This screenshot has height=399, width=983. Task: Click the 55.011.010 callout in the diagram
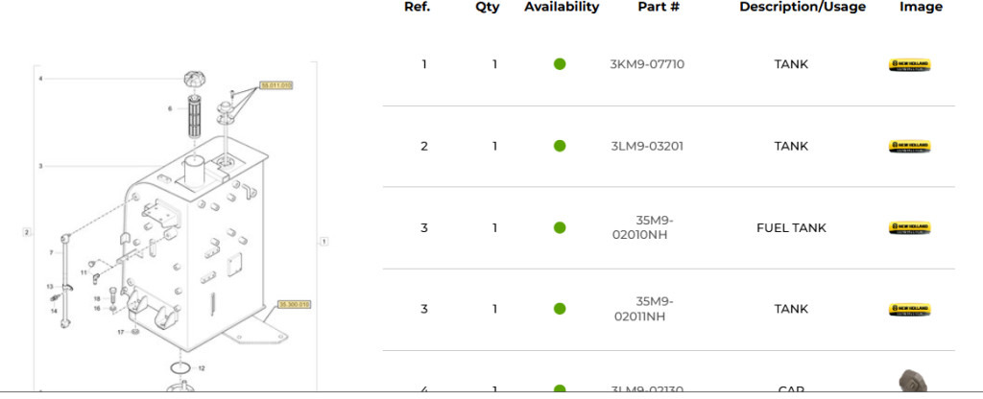pyautogui.click(x=276, y=85)
